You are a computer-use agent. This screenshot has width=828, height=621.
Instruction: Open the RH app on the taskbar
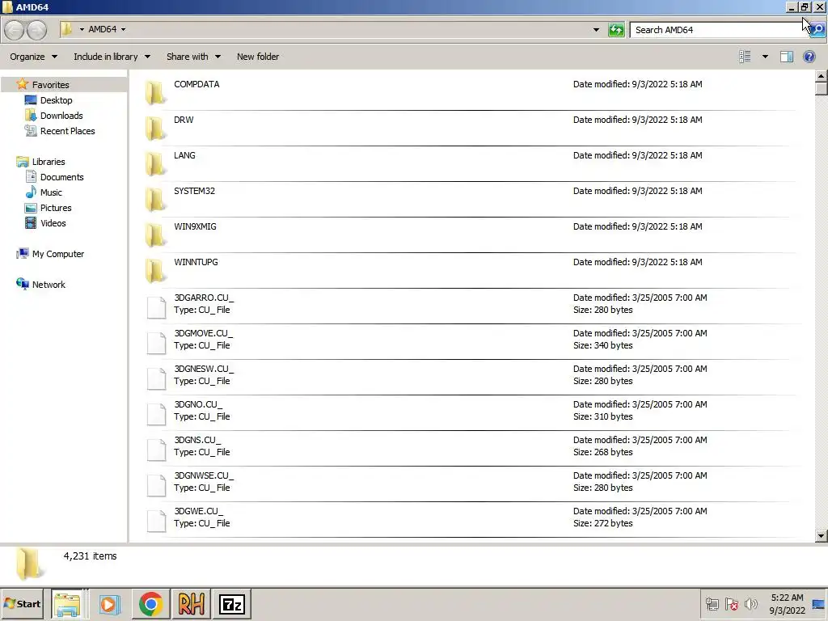tap(191, 604)
